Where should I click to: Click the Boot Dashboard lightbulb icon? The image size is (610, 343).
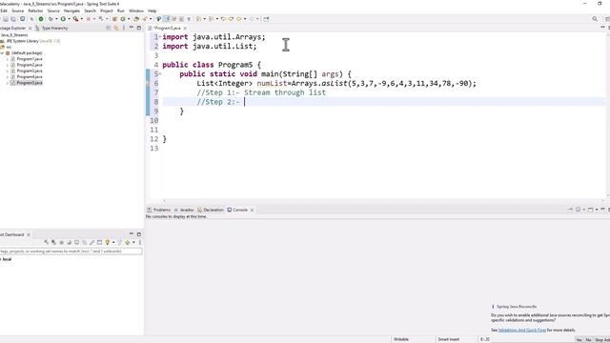click(108, 242)
